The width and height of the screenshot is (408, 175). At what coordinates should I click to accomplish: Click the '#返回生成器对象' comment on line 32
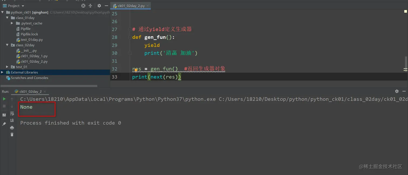point(205,69)
